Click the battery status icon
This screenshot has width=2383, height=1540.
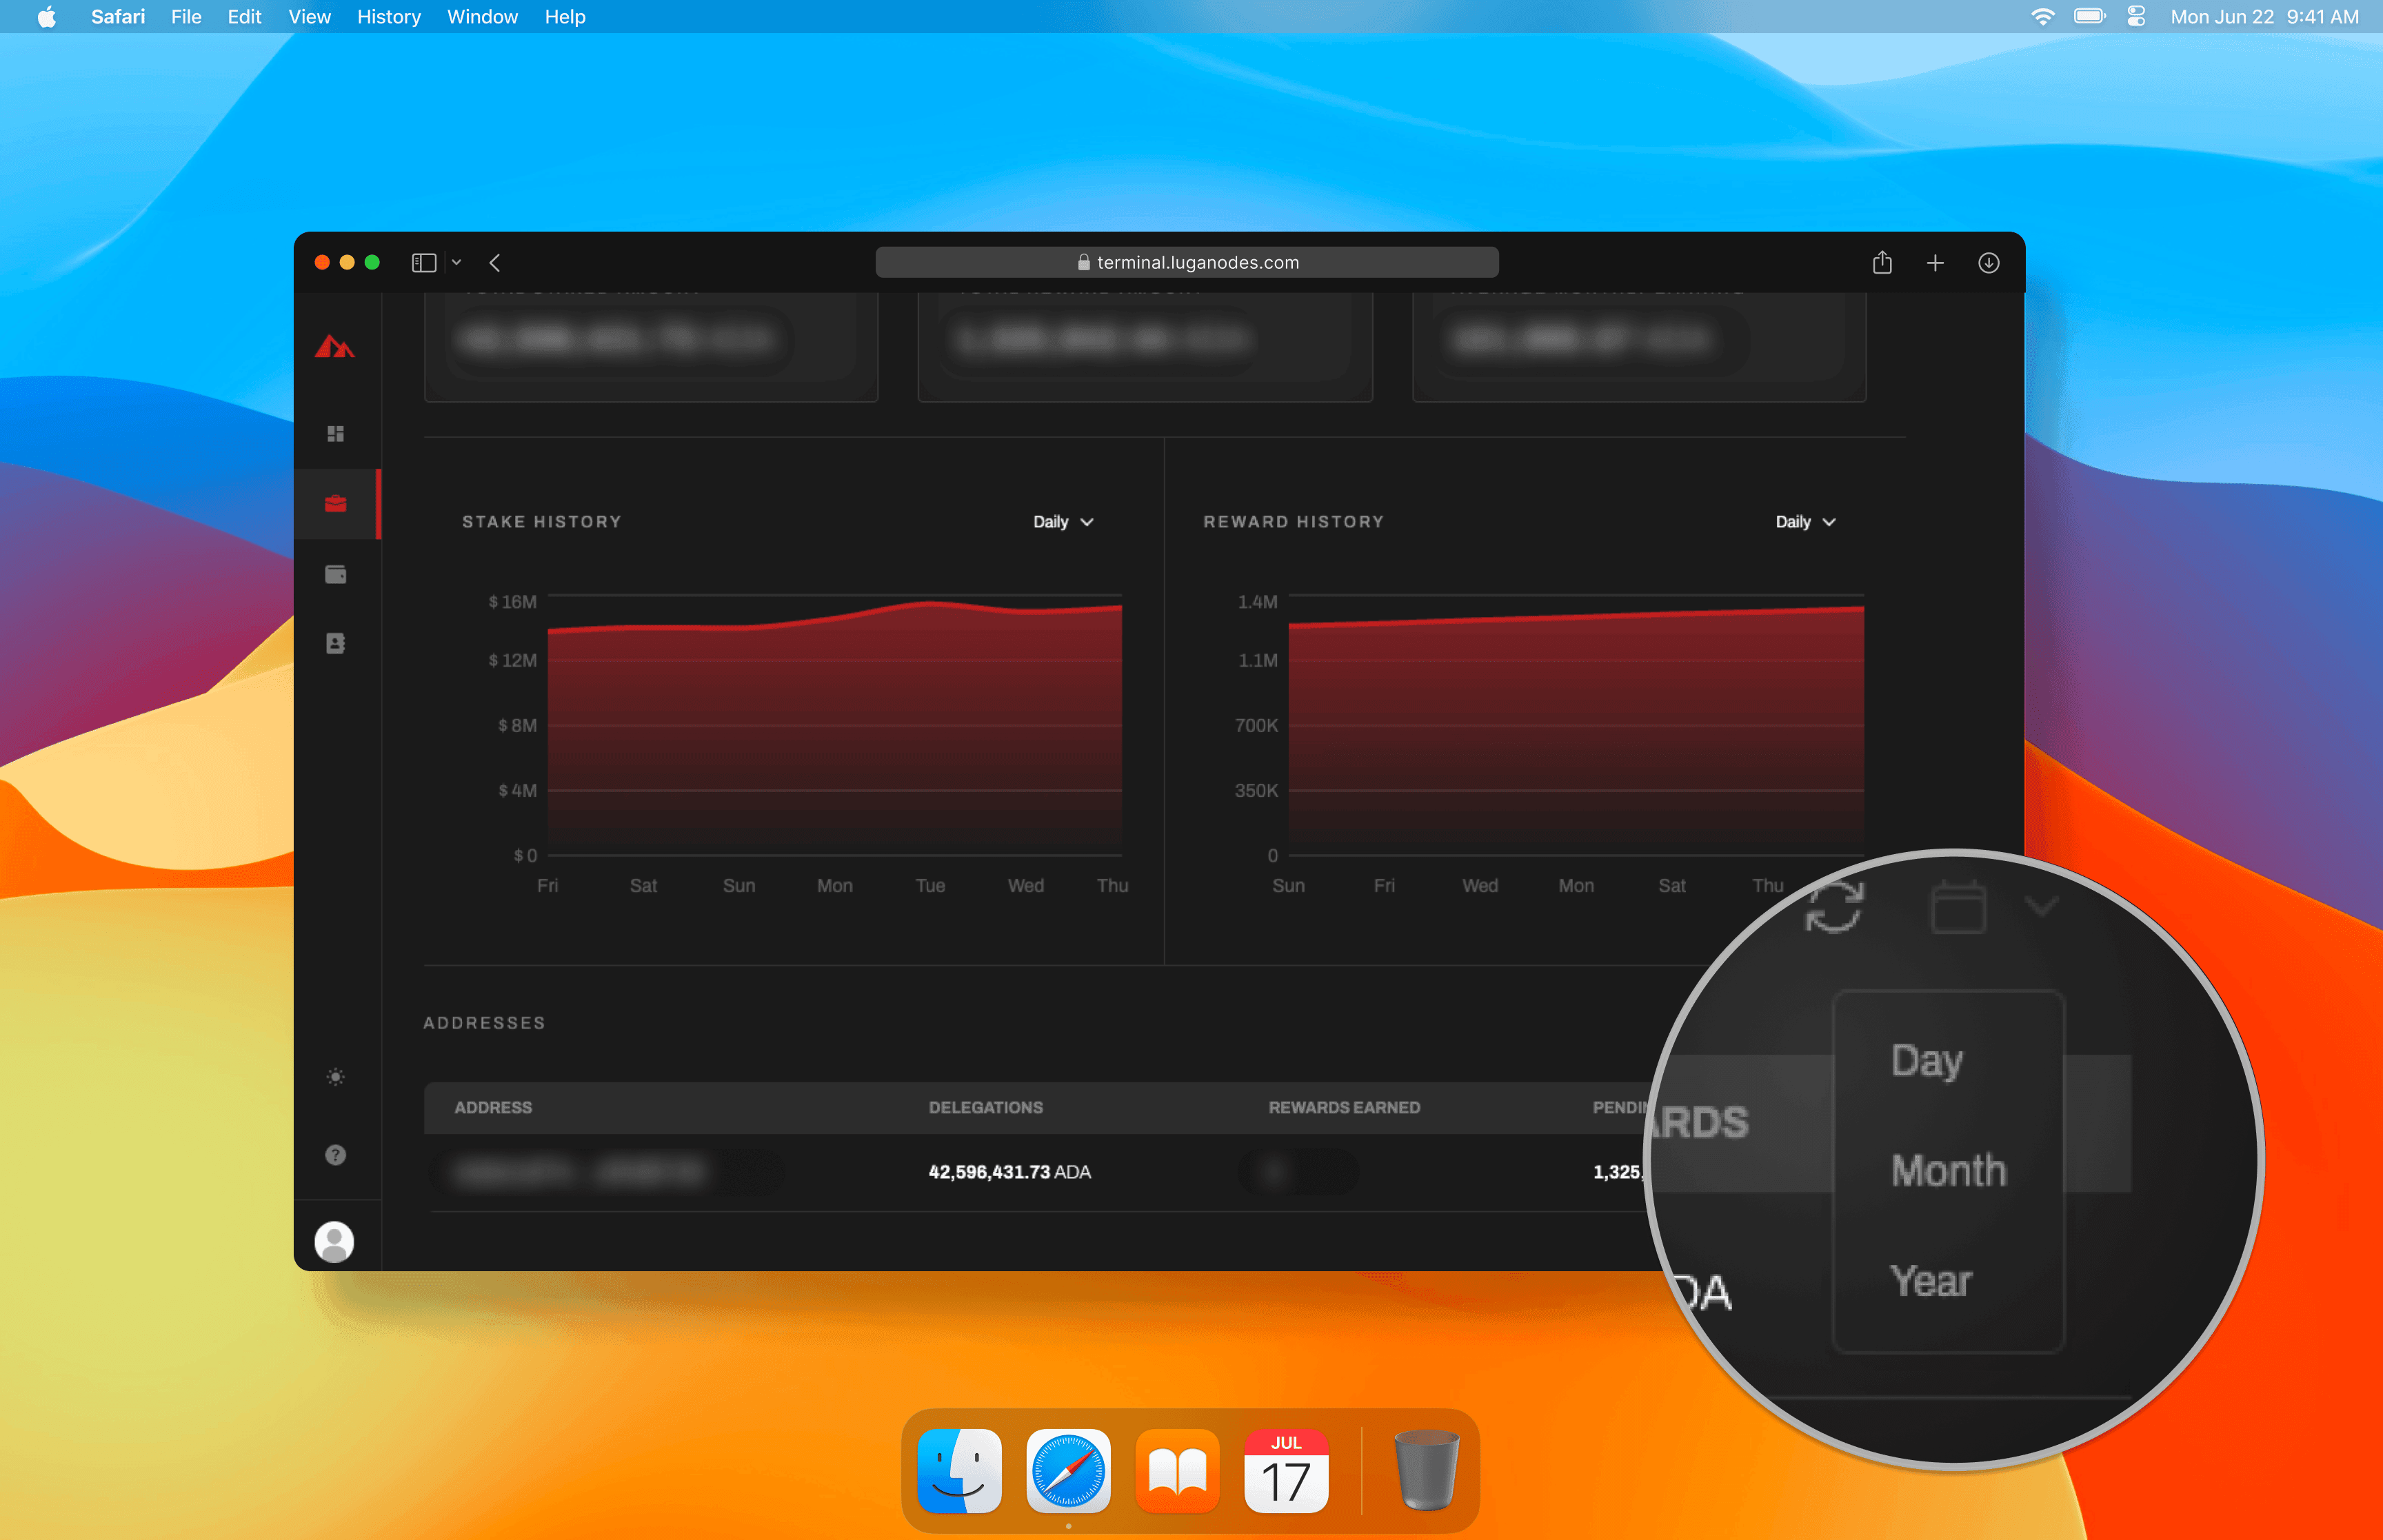click(2090, 17)
